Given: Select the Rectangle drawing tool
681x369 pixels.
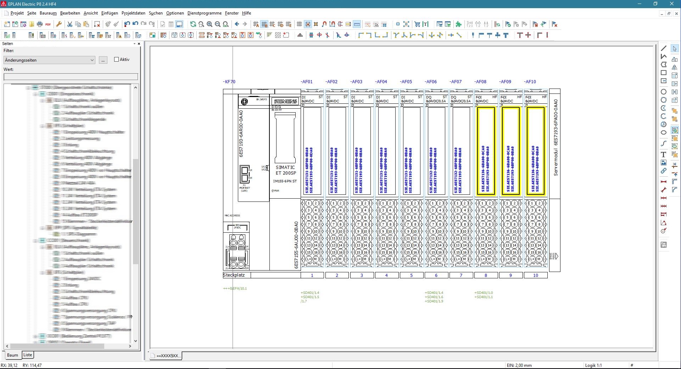Looking at the screenshot, I should click(x=664, y=73).
